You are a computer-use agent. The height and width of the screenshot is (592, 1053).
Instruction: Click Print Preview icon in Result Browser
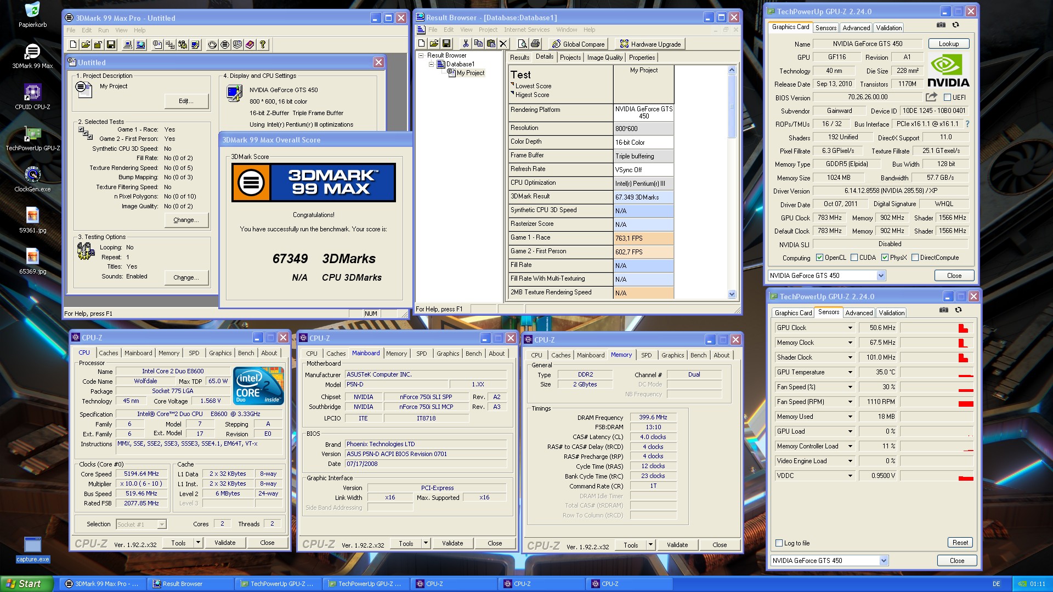tap(523, 44)
